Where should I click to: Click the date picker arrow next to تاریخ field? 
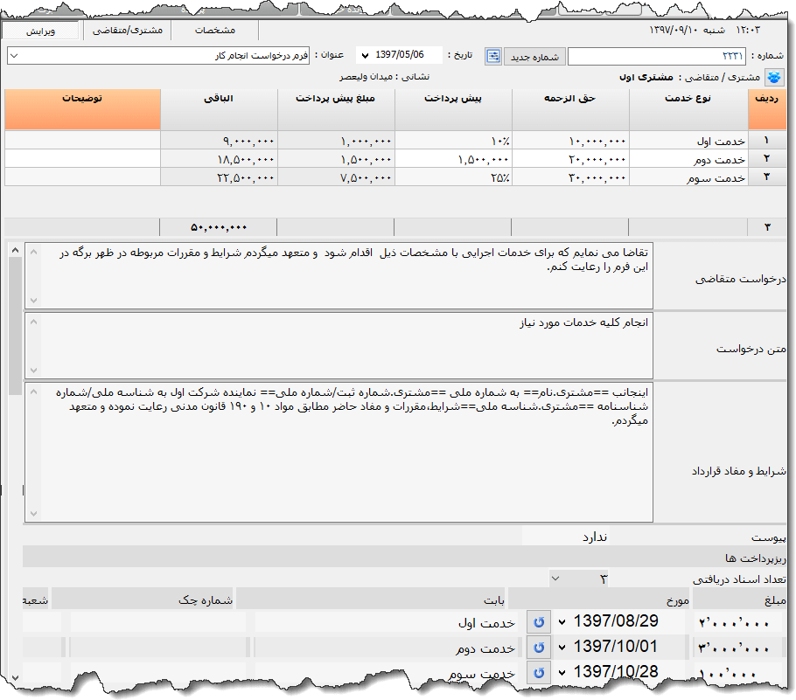(x=367, y=55)
